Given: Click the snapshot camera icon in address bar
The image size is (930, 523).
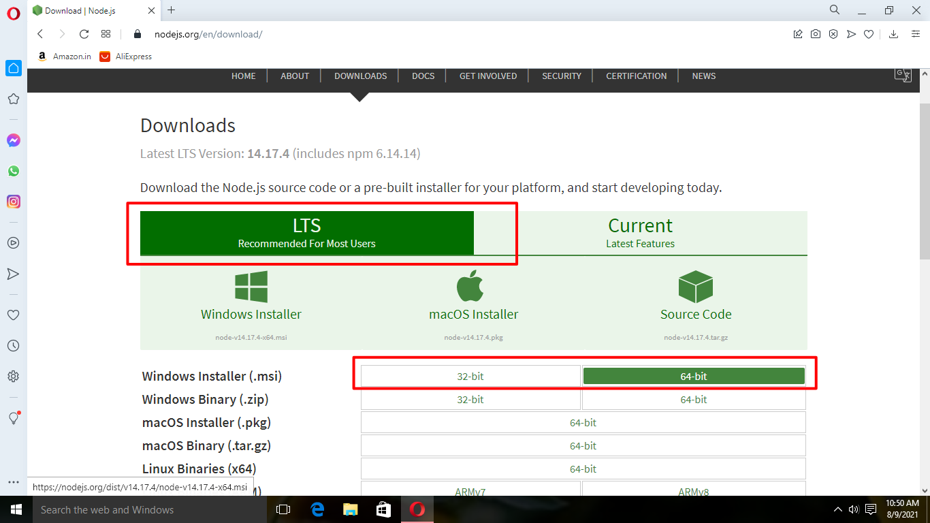Looking at the screenshot, I should point(816,34).
